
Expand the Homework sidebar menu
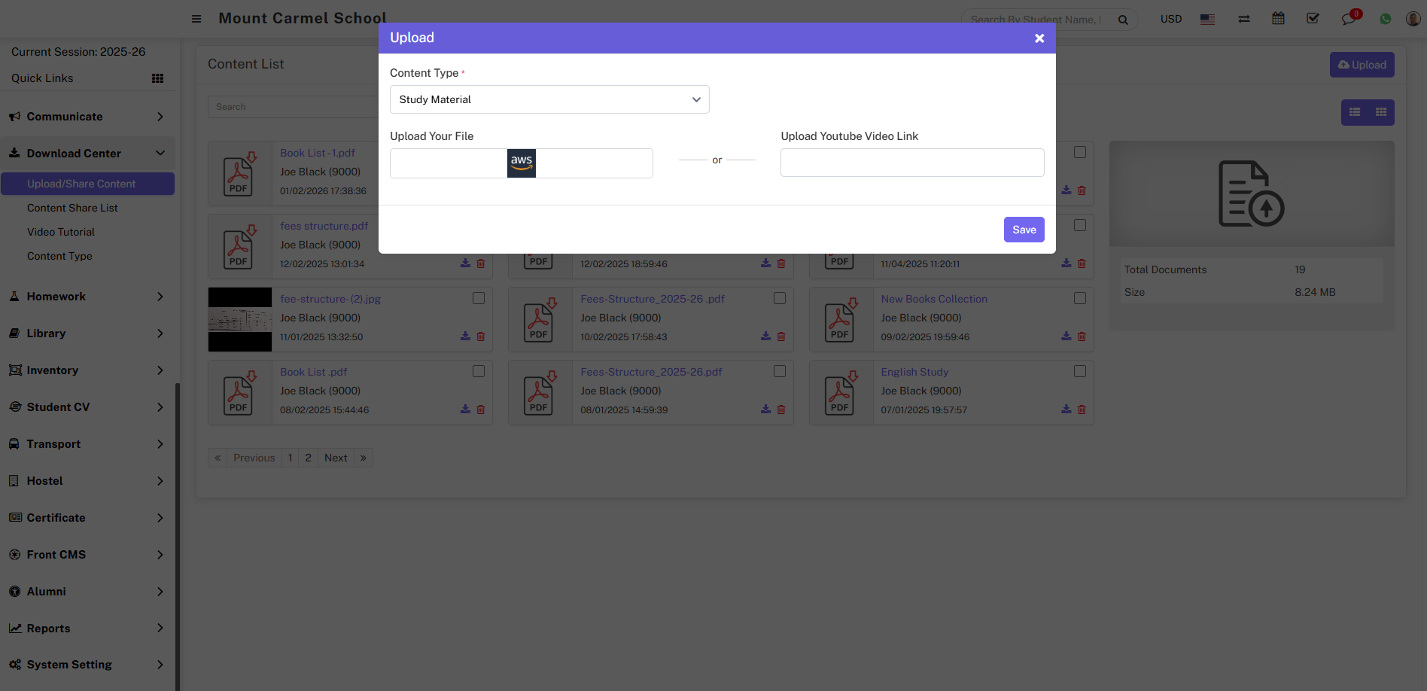tap(87, 297)
